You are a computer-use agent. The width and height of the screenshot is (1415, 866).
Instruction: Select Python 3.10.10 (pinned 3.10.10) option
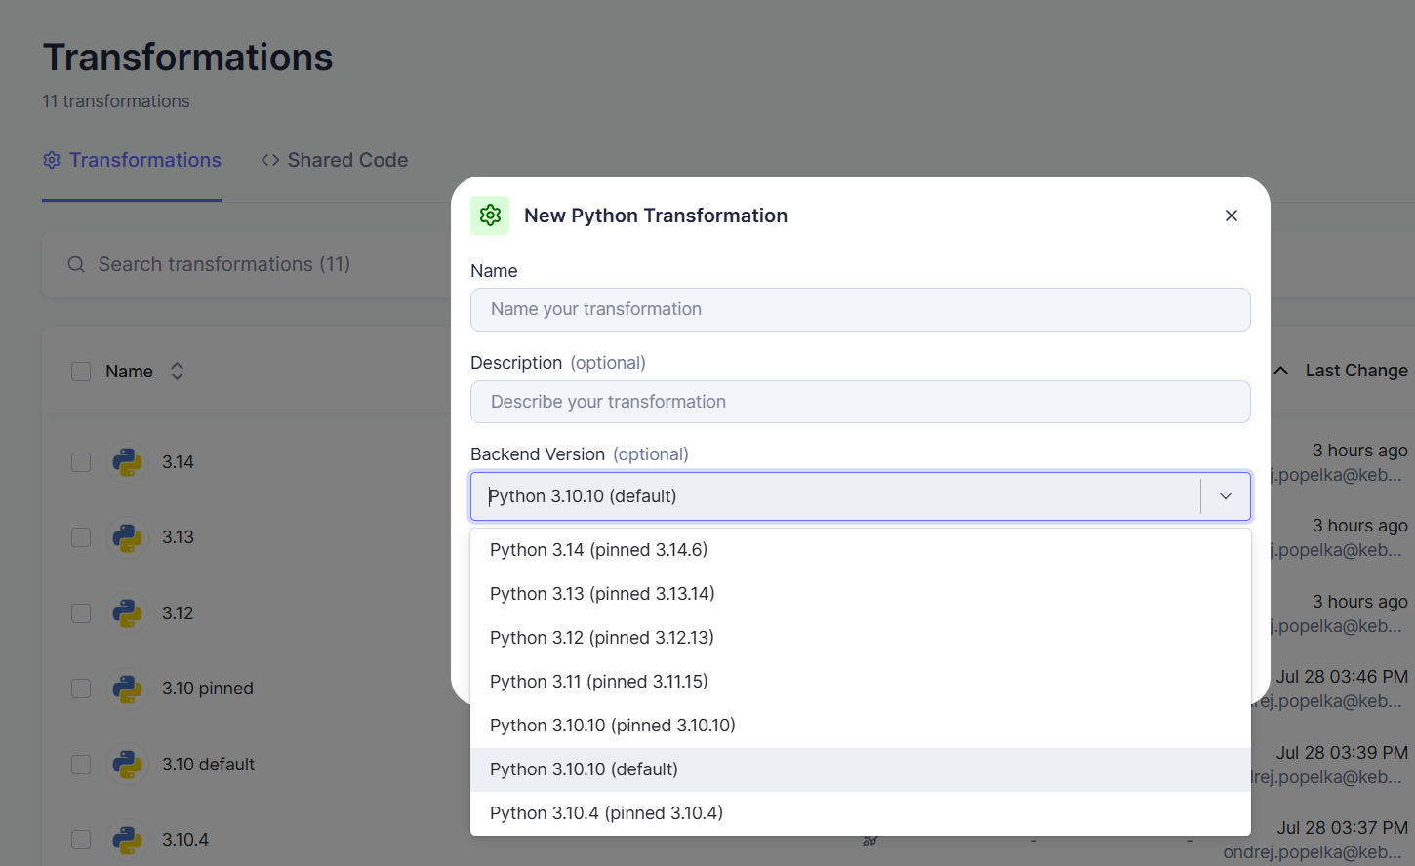tap(861, 726)
